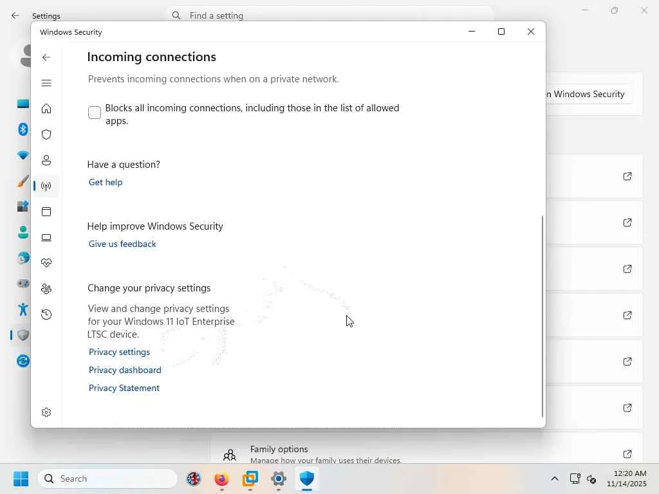Click Windows Security taskbar shield icon
Image resolution: width=659 pixels, height=494 pixels.
coord(307,479)
